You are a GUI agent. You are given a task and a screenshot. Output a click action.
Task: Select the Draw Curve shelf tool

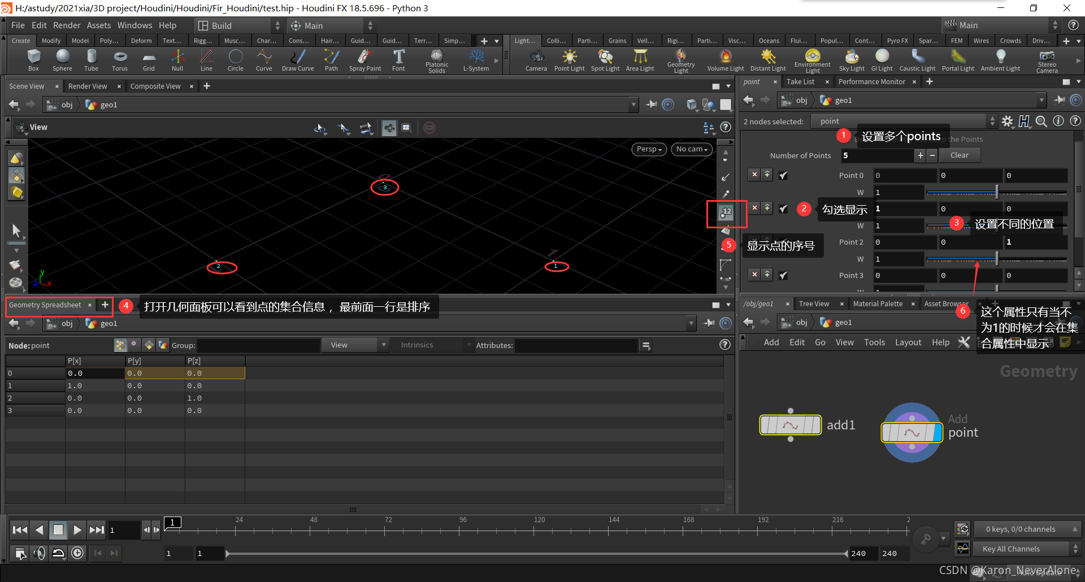(298, 60)
